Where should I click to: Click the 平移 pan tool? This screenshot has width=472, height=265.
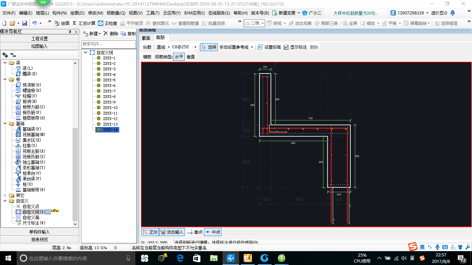pos(389,23)
